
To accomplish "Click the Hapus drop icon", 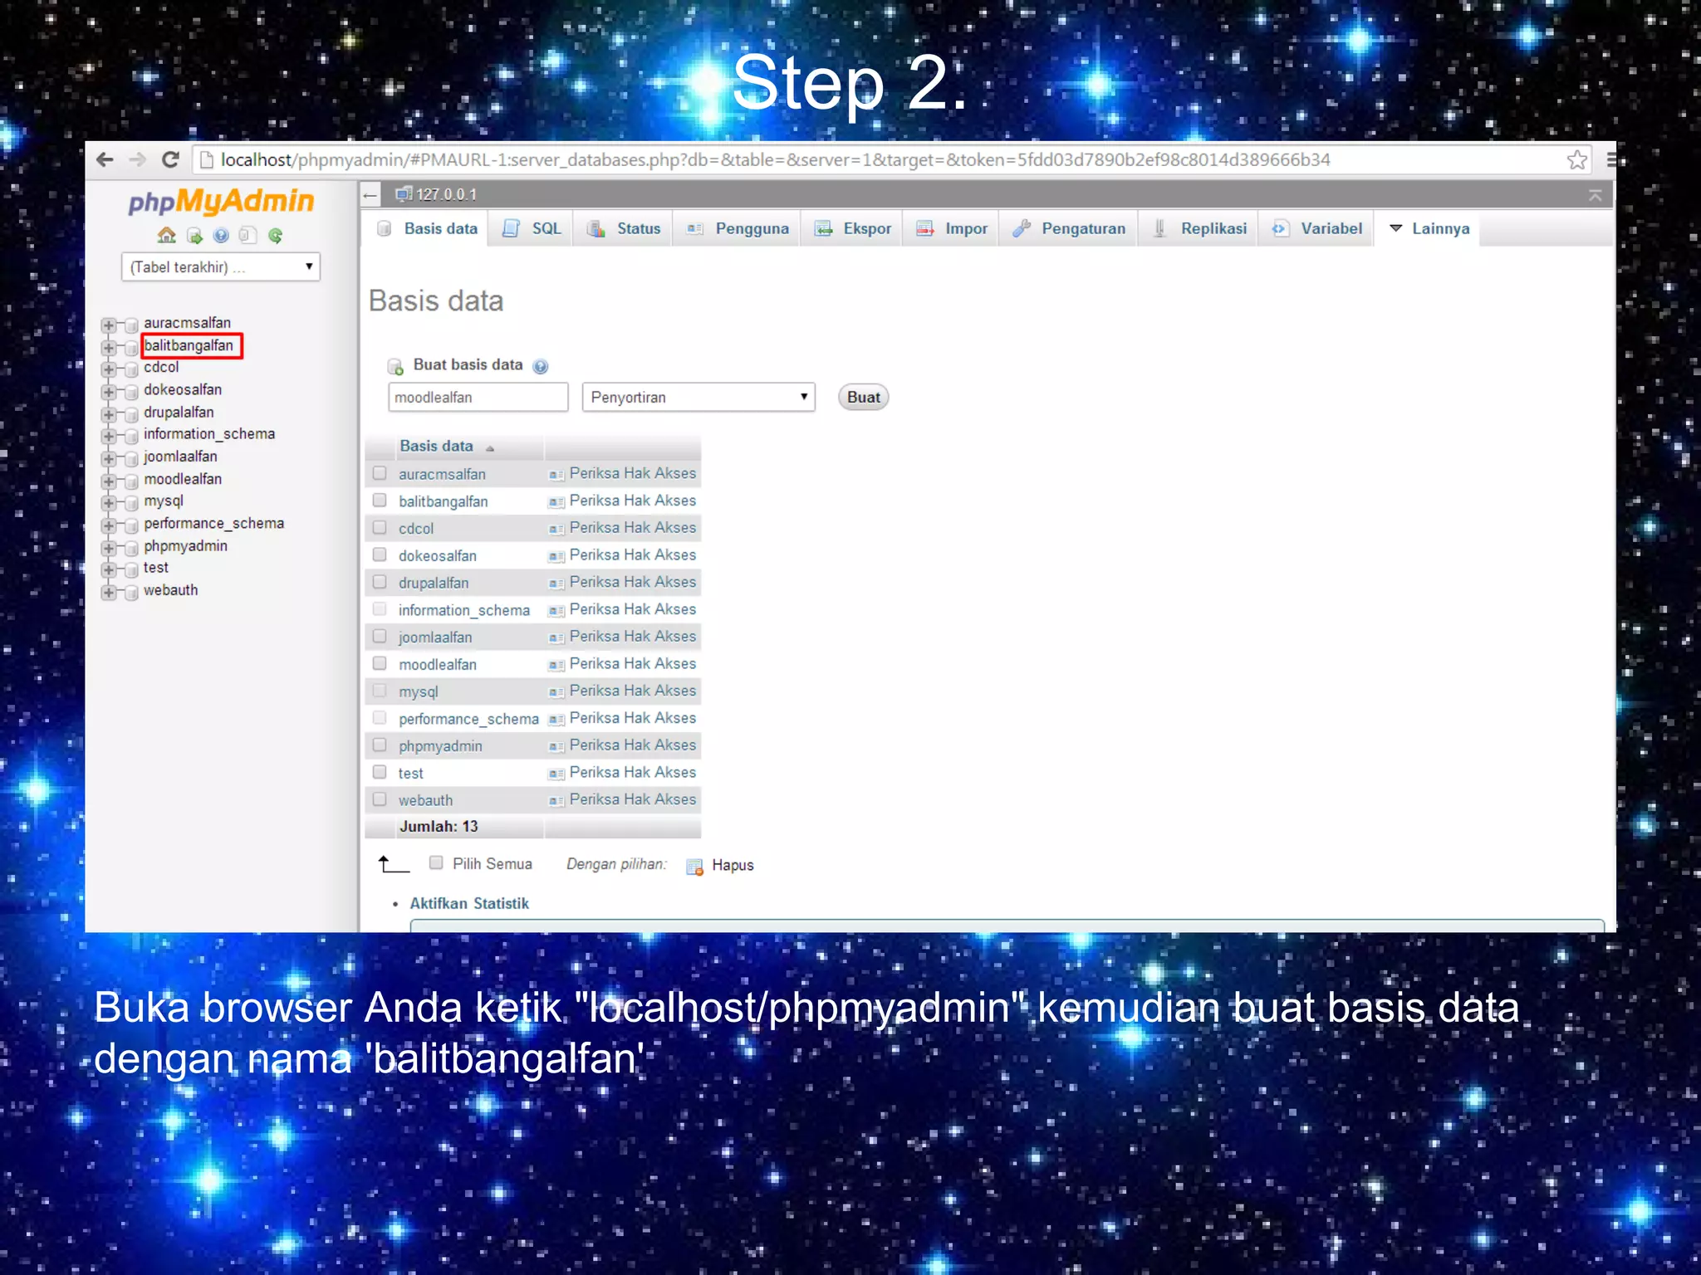I will (x=695, y=867).
